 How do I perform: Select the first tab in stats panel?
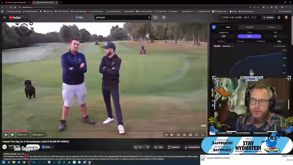(228, 27)
